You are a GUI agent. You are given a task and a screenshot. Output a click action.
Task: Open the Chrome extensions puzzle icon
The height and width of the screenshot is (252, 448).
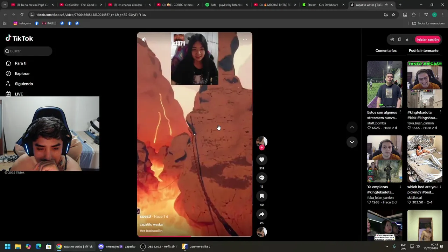(413, 15)
